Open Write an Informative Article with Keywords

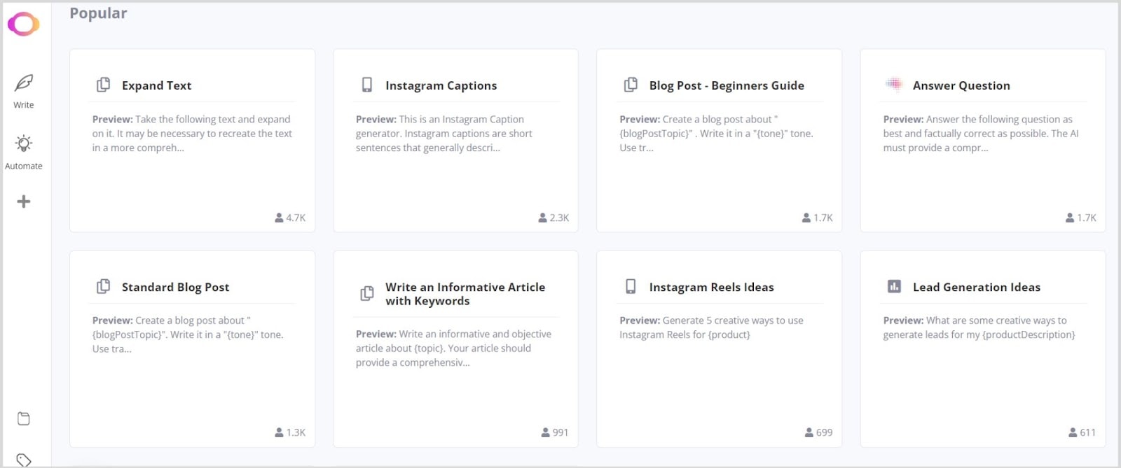[x=465, y=294]
